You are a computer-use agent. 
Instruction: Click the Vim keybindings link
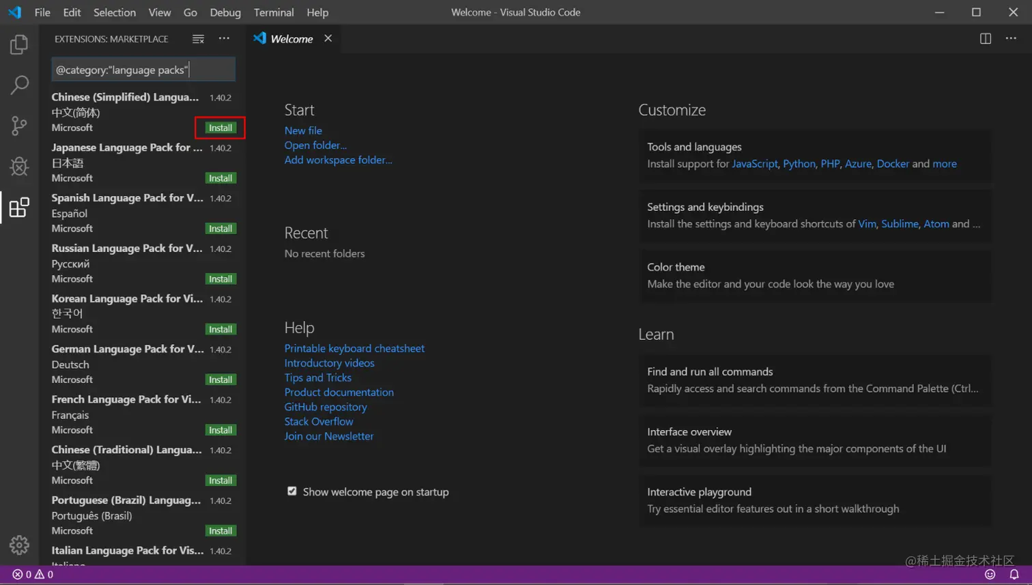click(x=867, y=224)
